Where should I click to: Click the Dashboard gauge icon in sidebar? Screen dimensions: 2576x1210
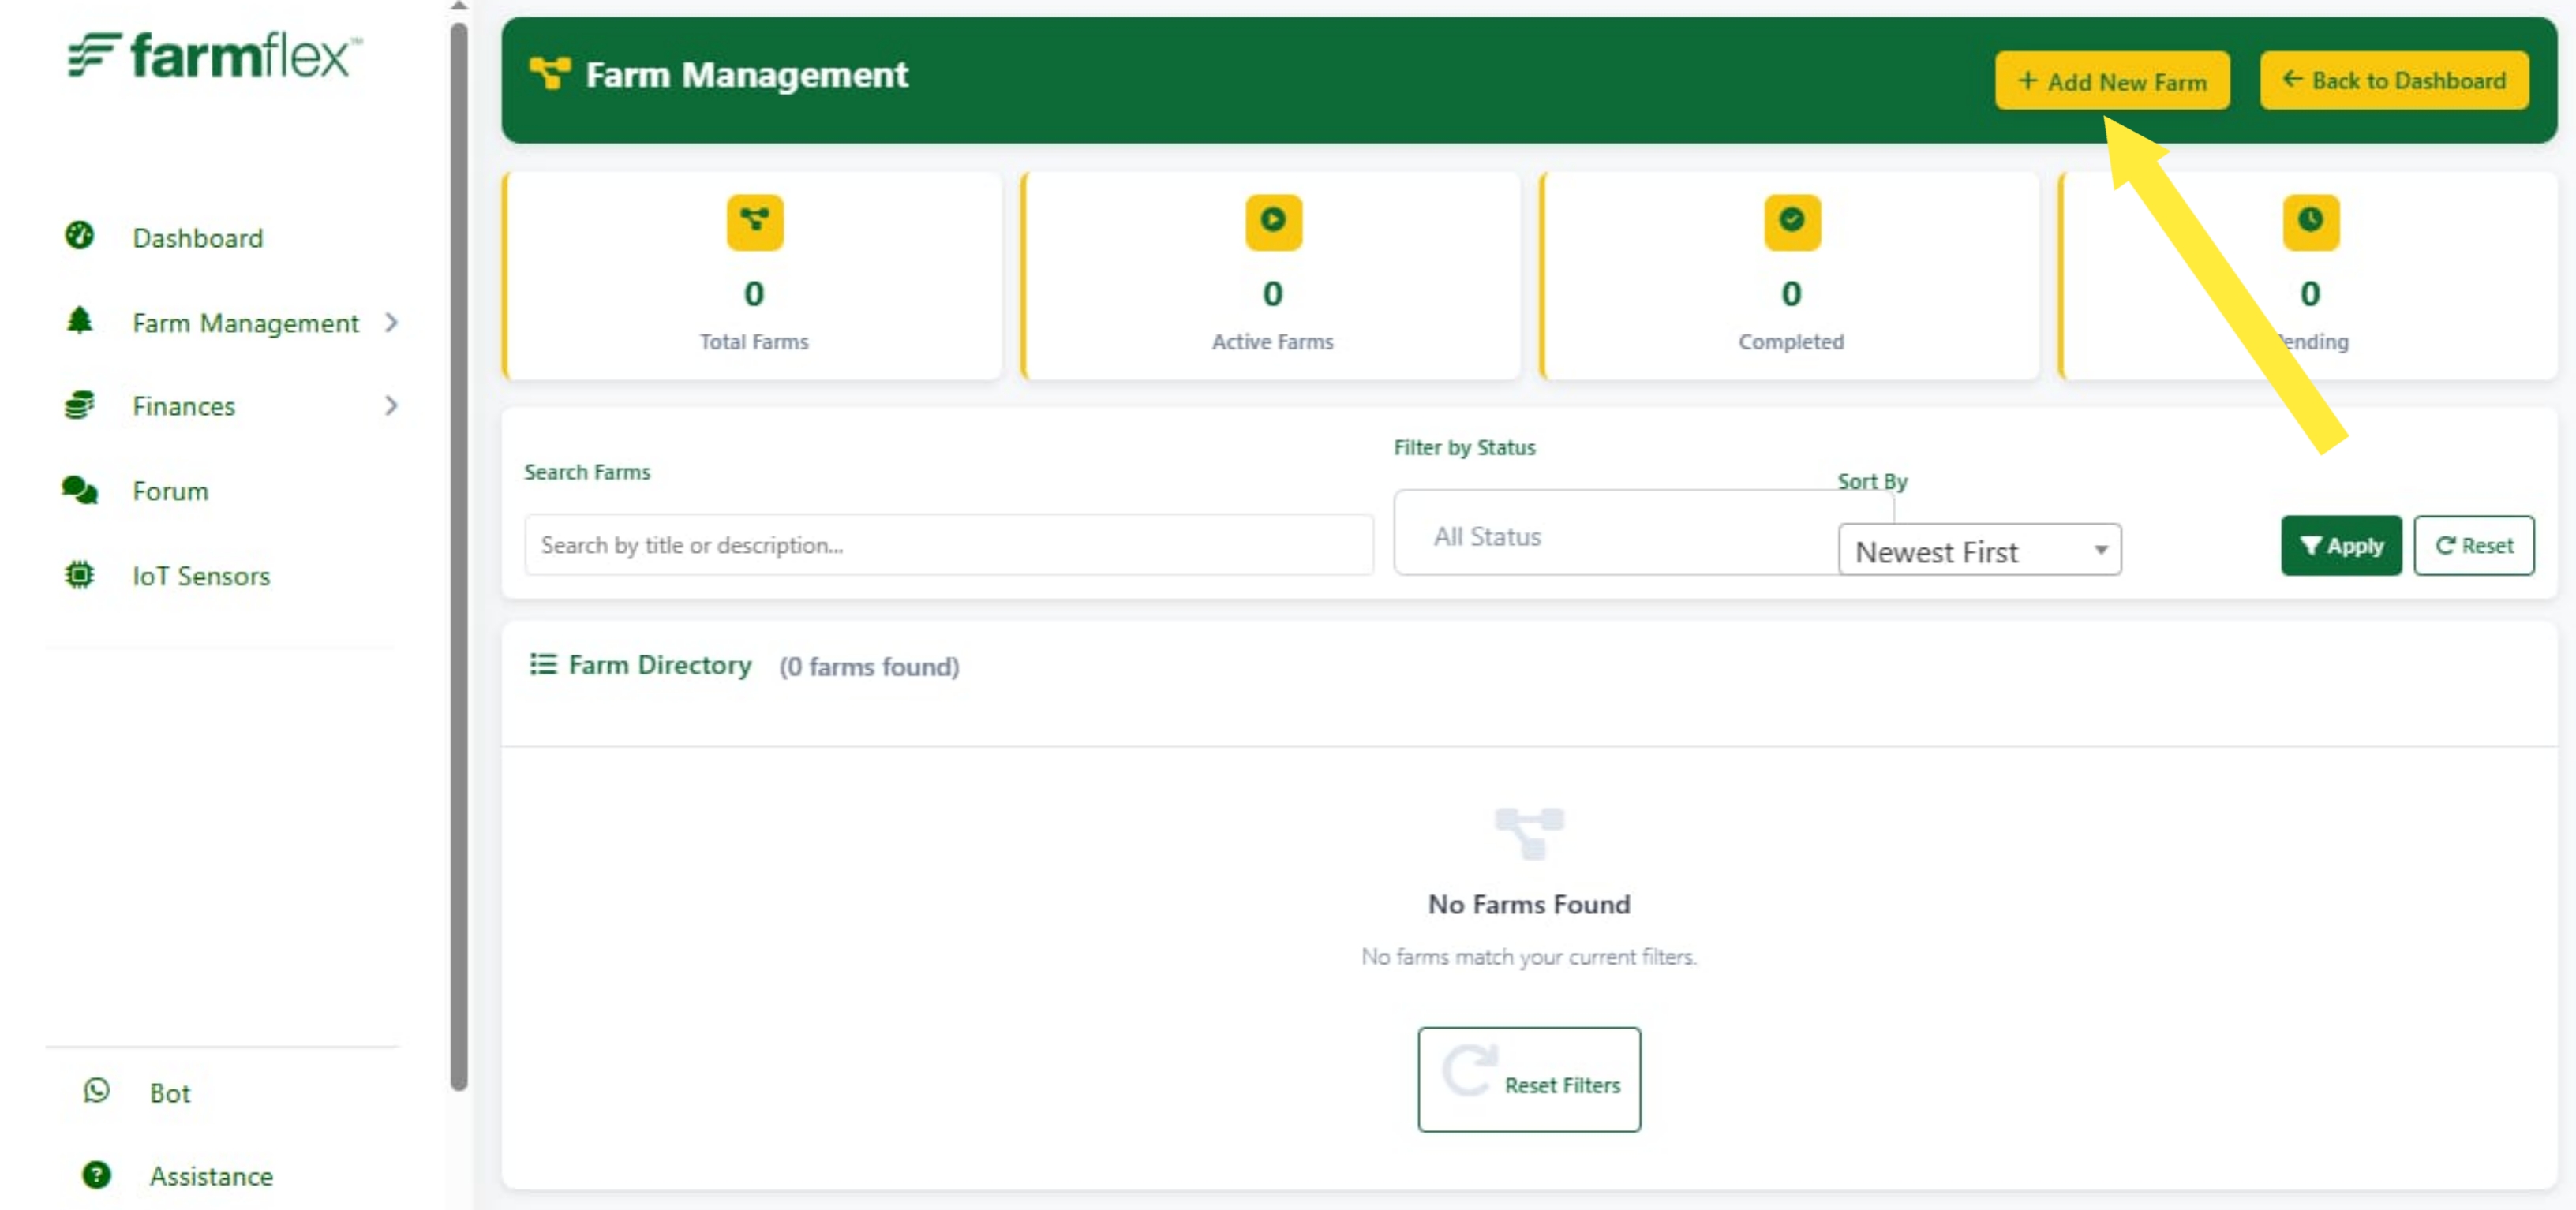coord(79,236)
